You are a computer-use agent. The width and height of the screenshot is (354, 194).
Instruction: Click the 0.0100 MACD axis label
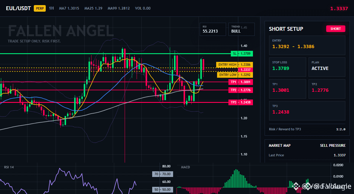click(x=338, y=176)
